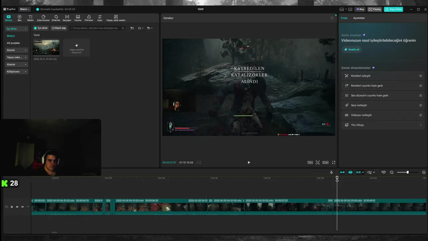Enable Renkleri uyumlu hale getir checkbox

click(421, 86)
